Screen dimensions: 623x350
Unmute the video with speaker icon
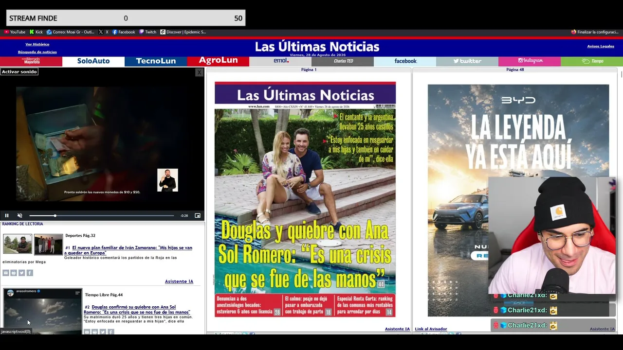20,215
